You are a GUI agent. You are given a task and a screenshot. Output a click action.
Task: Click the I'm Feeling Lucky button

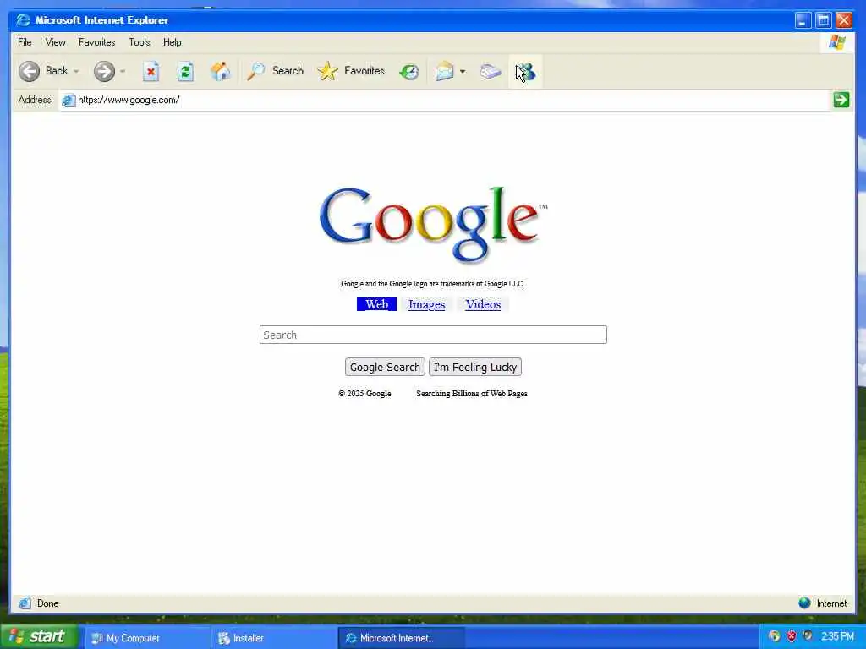[475, 367]
